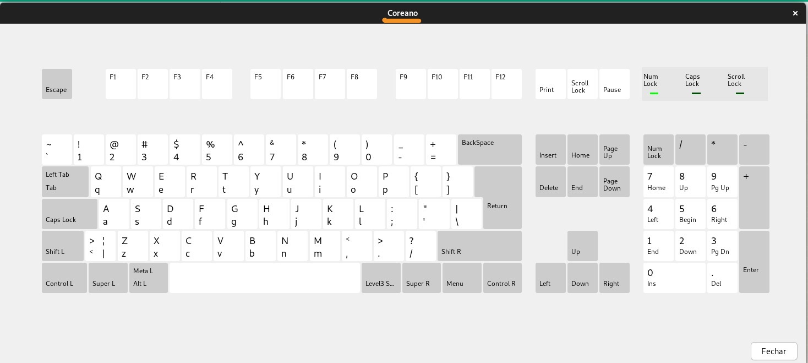Click the Shift R key

[479, 246]
